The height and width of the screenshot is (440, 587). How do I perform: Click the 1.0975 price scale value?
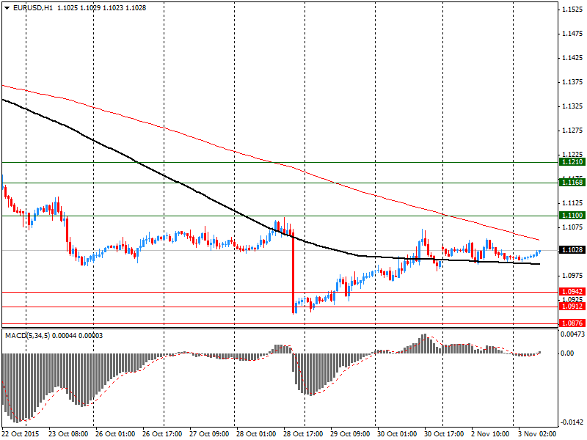pos(573,276)
